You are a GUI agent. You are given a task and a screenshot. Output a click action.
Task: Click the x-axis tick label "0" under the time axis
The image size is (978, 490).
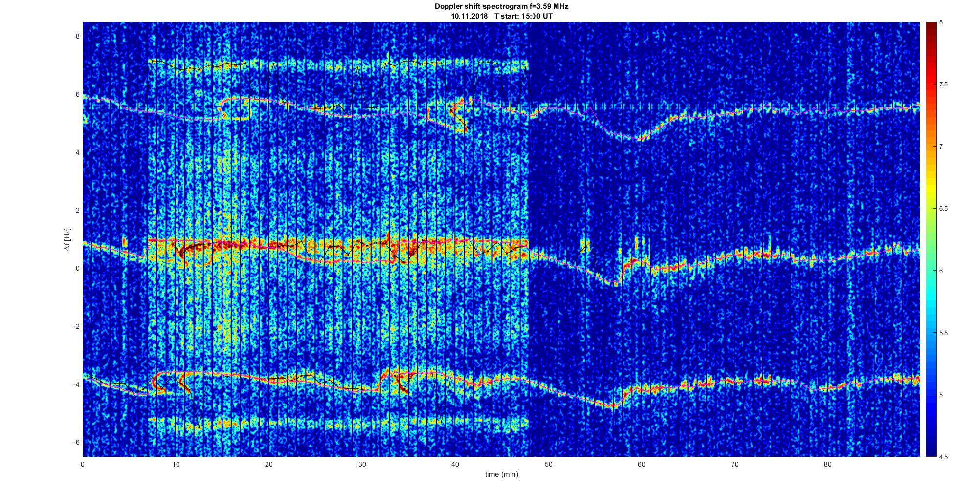83,464
